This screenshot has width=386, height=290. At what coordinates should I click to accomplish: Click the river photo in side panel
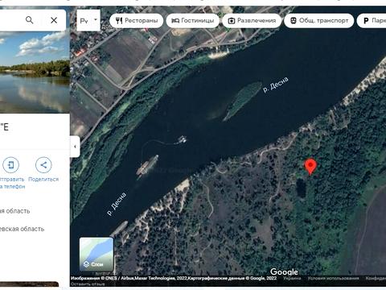[35, 72]
